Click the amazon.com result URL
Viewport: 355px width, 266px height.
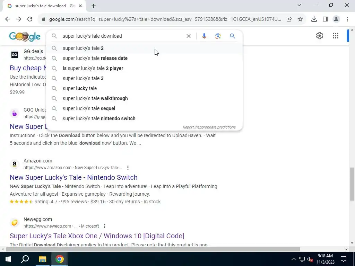click(x=73, y=168)
